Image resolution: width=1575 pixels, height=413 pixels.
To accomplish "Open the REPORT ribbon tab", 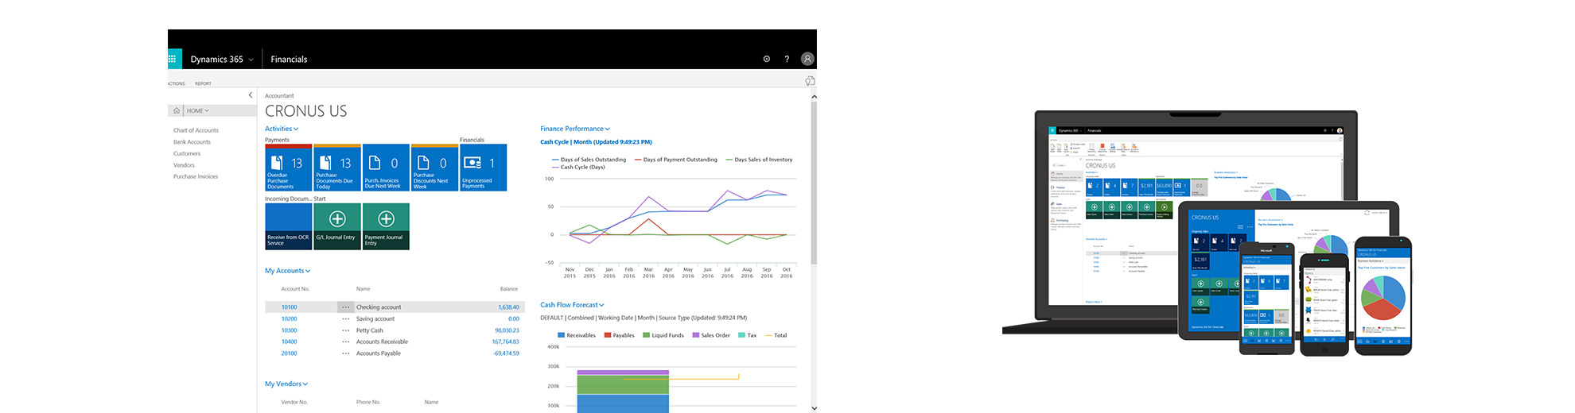I will click(x=204, y=83).
